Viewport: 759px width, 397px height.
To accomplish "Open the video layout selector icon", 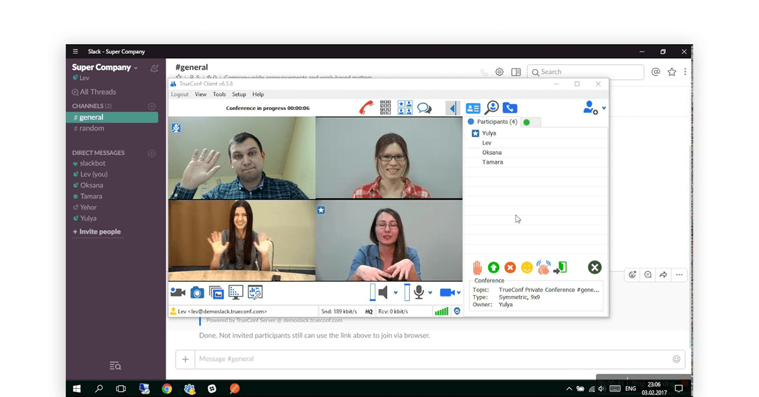I will pyautogui.click(x=405, y=108).
